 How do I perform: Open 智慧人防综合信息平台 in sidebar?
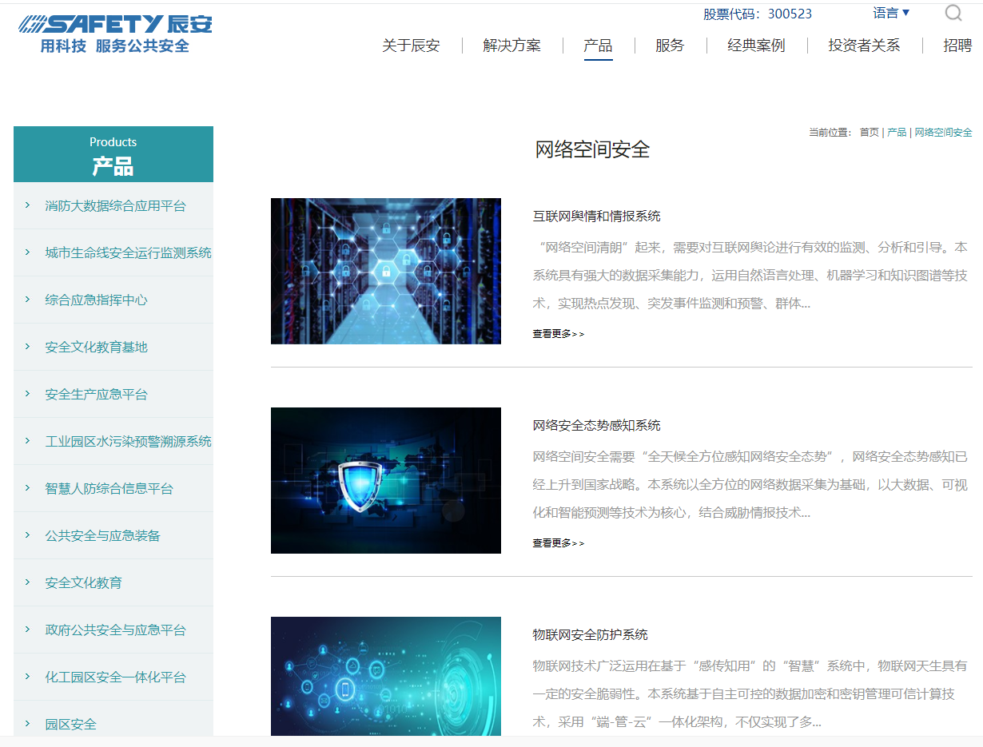(x=109, y=489)
